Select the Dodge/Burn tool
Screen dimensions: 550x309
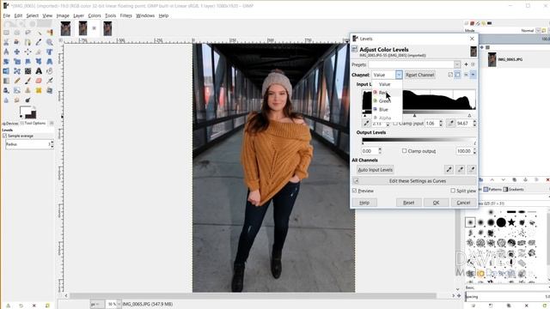coord(27,100)
